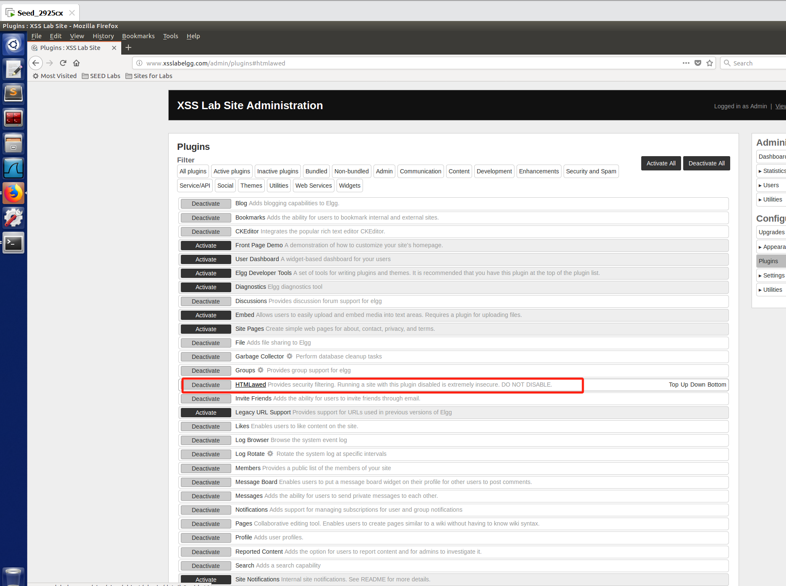Switch to the Seed_2925cx VM tab

(40, 13)
